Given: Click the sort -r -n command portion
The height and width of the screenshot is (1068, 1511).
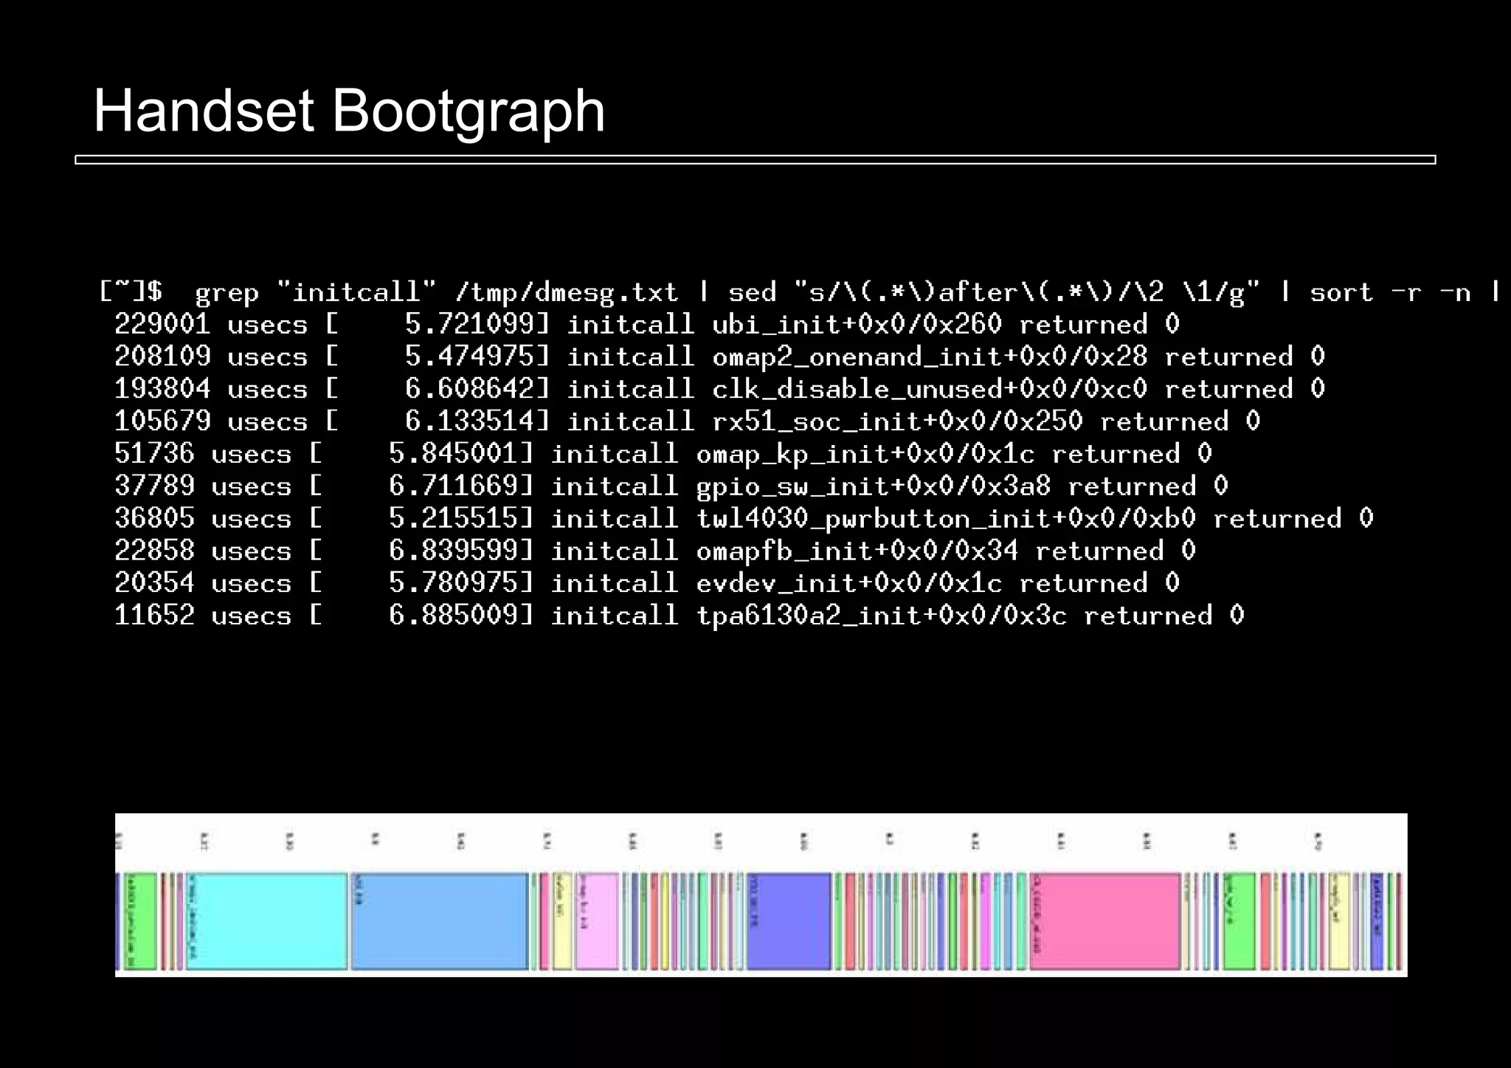Looking at the screenshot, I should [x=1390, y=292].
